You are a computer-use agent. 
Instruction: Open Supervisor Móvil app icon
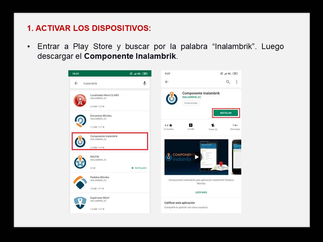[x=80, y=203]
